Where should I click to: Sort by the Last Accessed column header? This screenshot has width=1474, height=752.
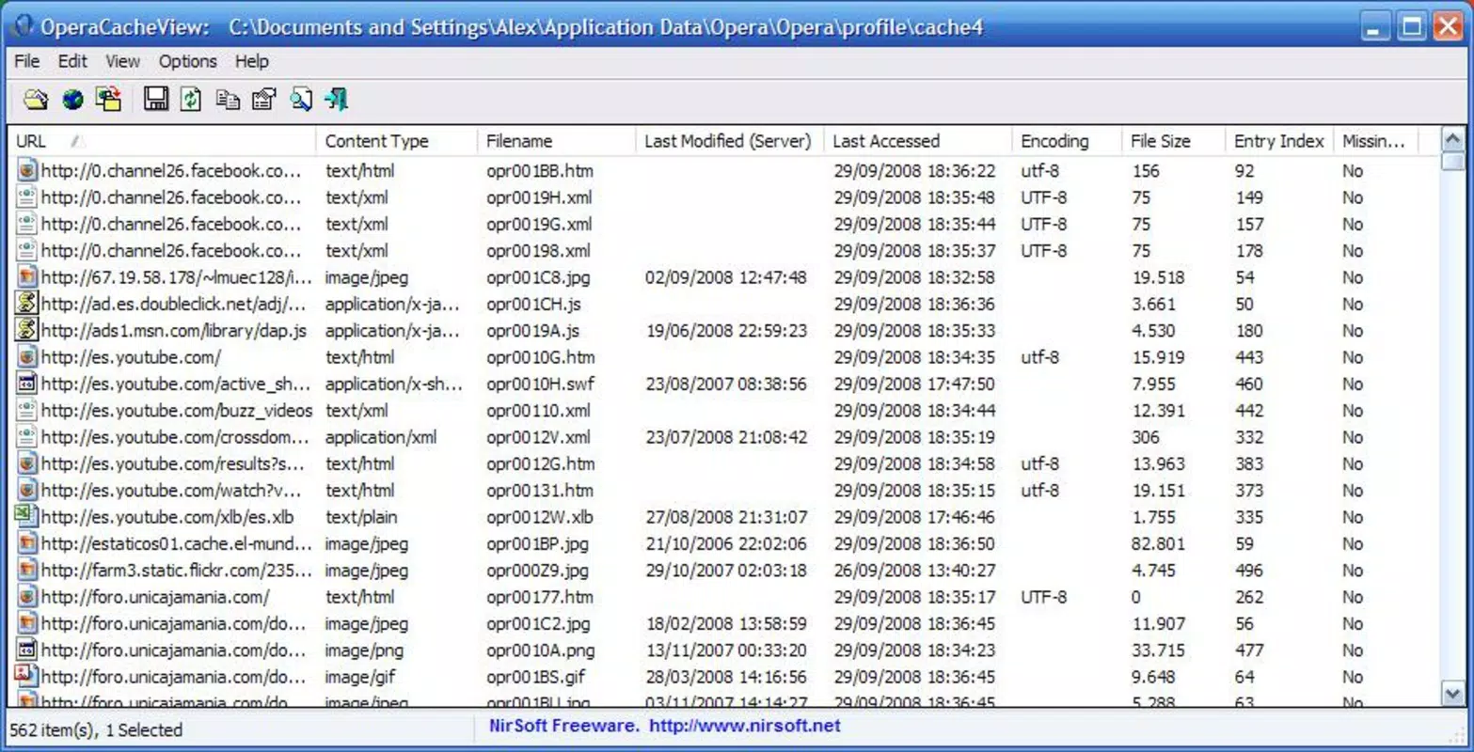pyautogui.click(x=918, y=141)
